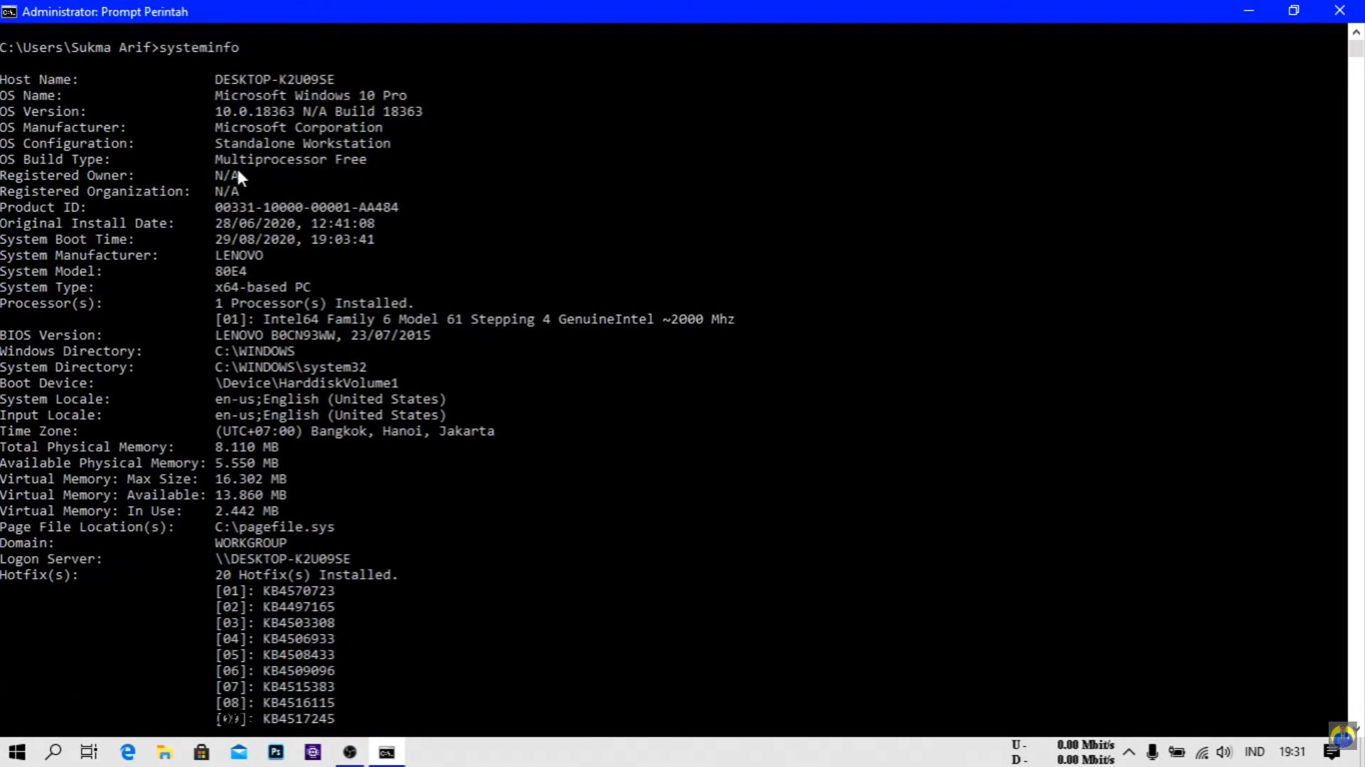Open the Windows Start menu
Viewport: 1365px width, 767px height.
tap(17, 752)
